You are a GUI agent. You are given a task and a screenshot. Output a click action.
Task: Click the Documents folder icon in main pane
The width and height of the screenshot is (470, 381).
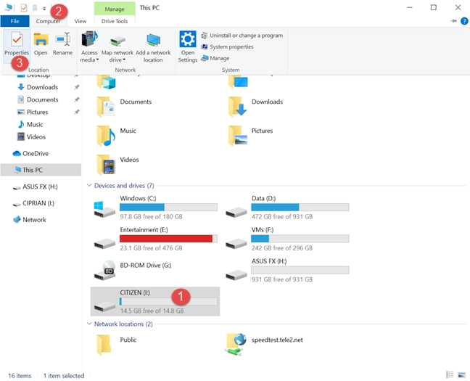[x=105, y=107]
